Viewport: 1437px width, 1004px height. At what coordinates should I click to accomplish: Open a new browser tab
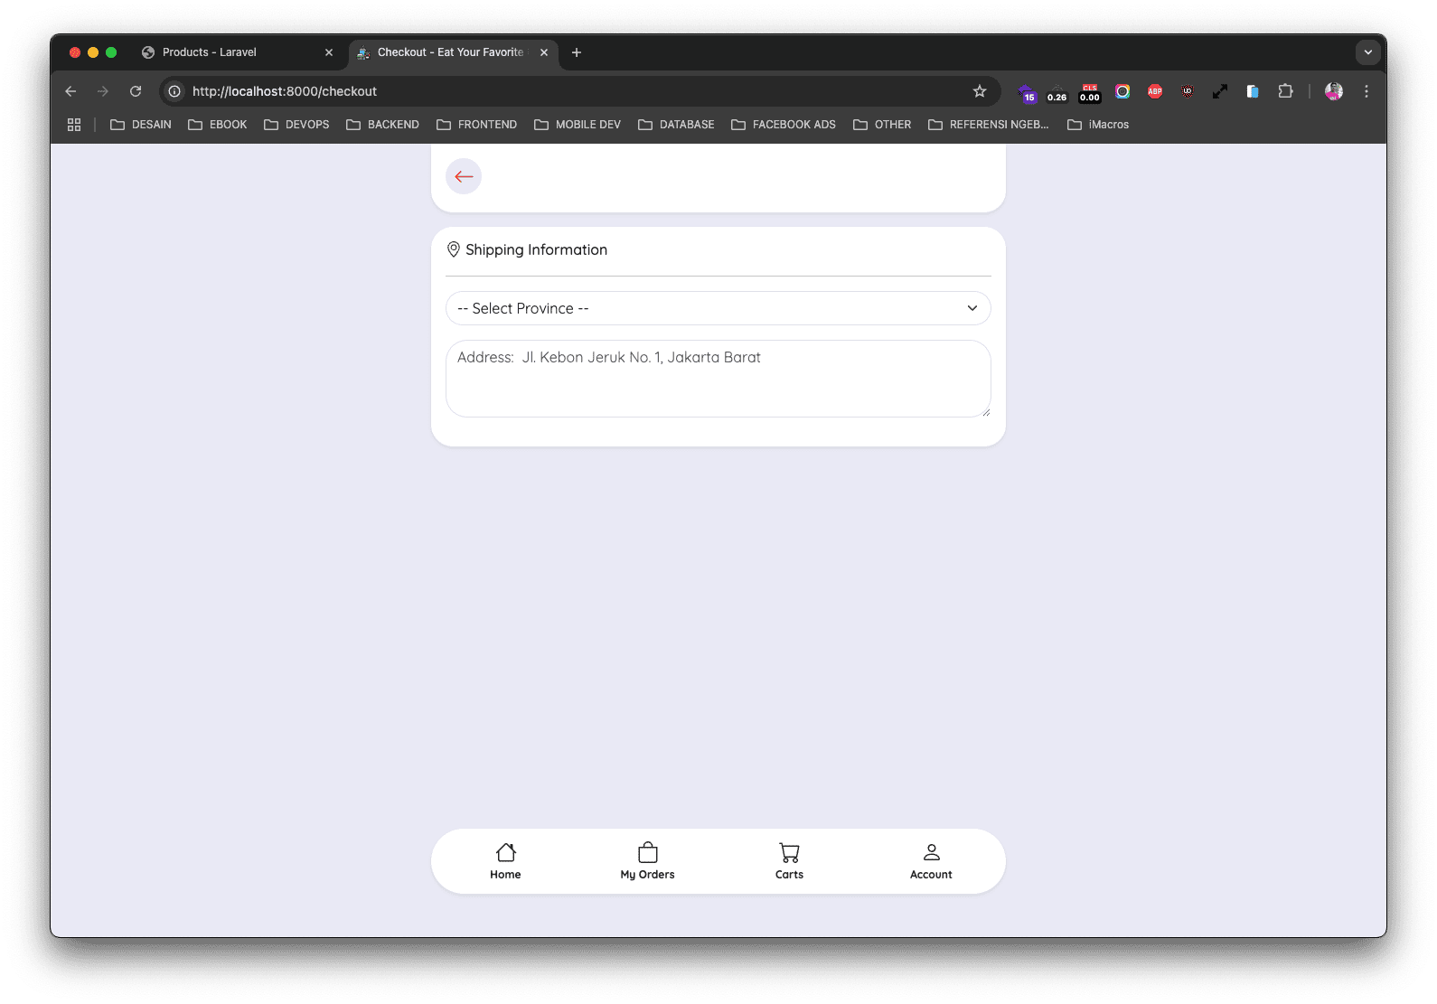(x=577, y=52)
